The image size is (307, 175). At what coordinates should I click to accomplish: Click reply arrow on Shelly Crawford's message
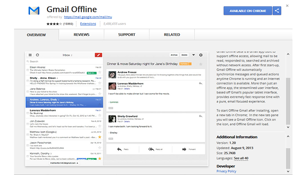pyautogui.click(x=200, y=116)
